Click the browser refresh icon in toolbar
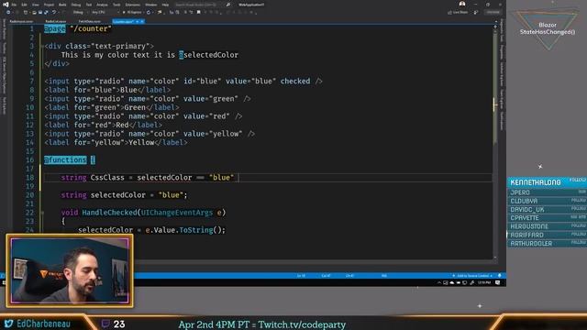The height and width of the screenshot is (330, 587). click(x=149, y=12)
